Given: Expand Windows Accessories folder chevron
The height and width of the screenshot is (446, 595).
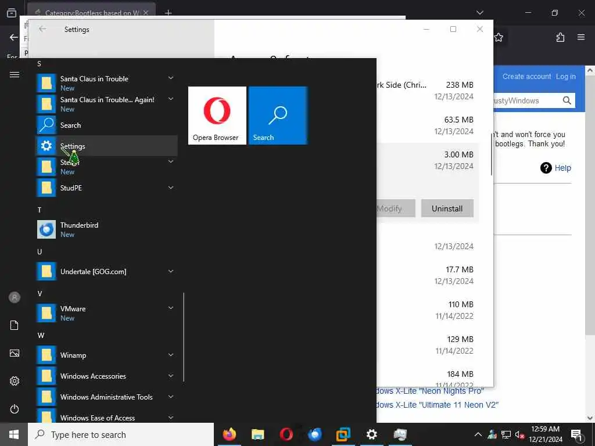Looking at the screenshot, I should 171,376.
